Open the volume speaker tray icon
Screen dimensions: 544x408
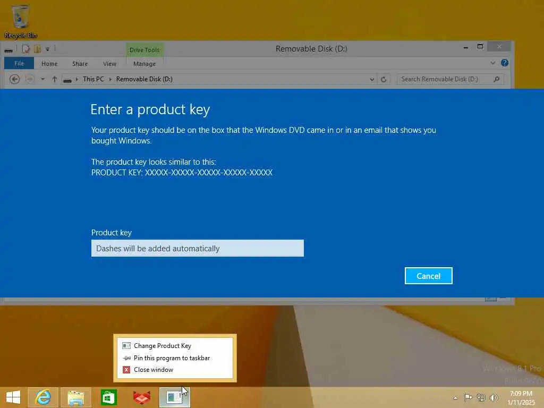(494, 397)
